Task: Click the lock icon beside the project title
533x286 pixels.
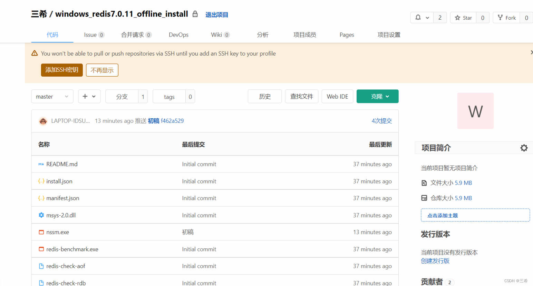Action: pos(195,14)
